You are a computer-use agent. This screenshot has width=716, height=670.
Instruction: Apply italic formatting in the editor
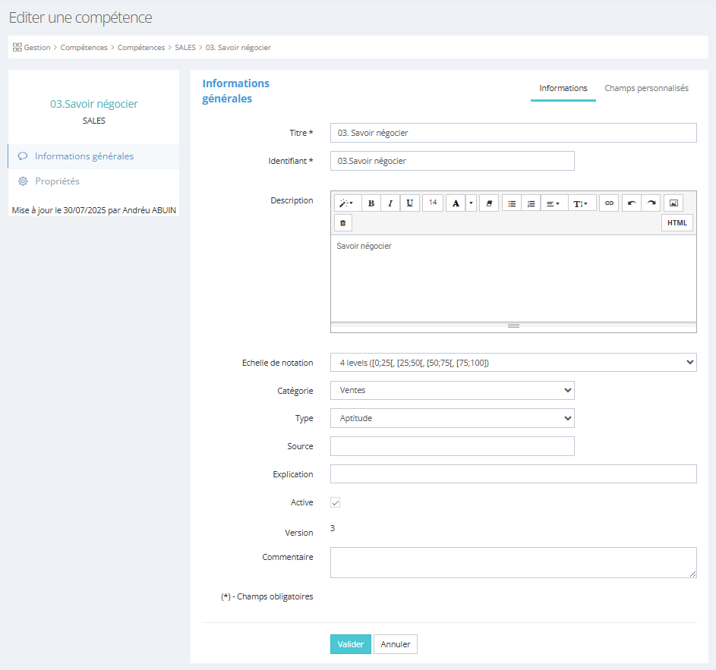pos(390,203)
